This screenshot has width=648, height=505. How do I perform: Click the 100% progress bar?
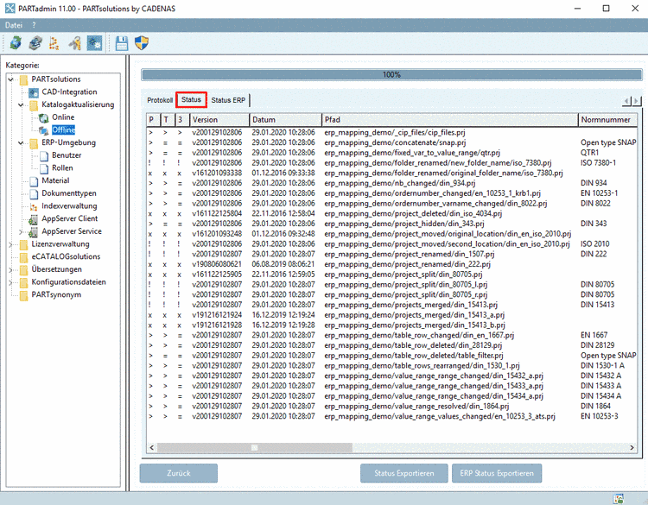coord(391,75)
